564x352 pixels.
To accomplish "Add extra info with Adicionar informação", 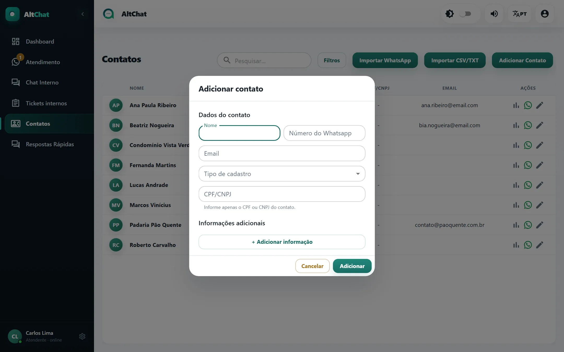I will [282, 242].
